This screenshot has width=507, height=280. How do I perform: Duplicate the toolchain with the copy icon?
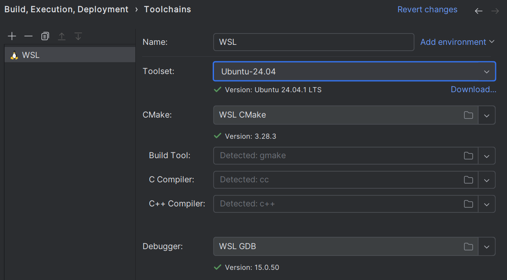point(45,36)
